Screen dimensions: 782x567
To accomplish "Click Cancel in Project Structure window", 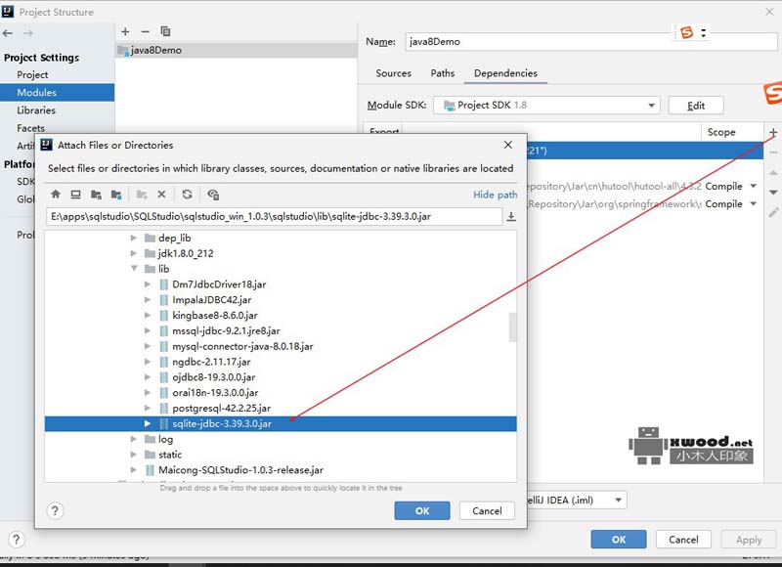I will [x=683, y=540].
